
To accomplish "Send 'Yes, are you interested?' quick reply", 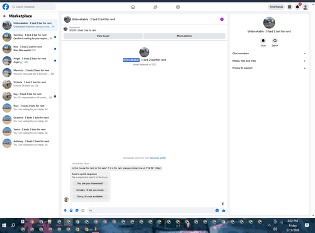I will tap(90, 183).
